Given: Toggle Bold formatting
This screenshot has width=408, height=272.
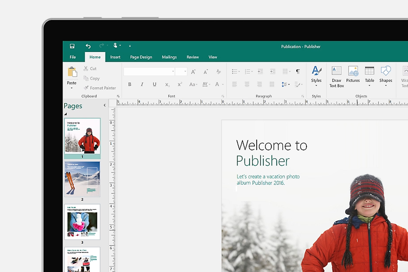Looking at the screenshot, I should (130, 84).
